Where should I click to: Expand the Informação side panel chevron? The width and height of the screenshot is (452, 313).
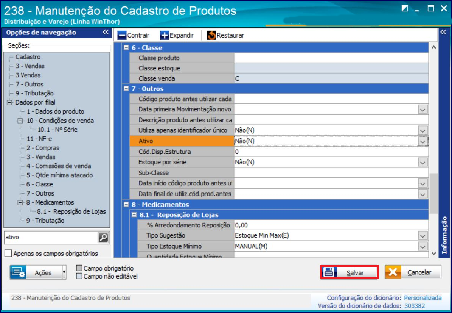click(443, 32)
